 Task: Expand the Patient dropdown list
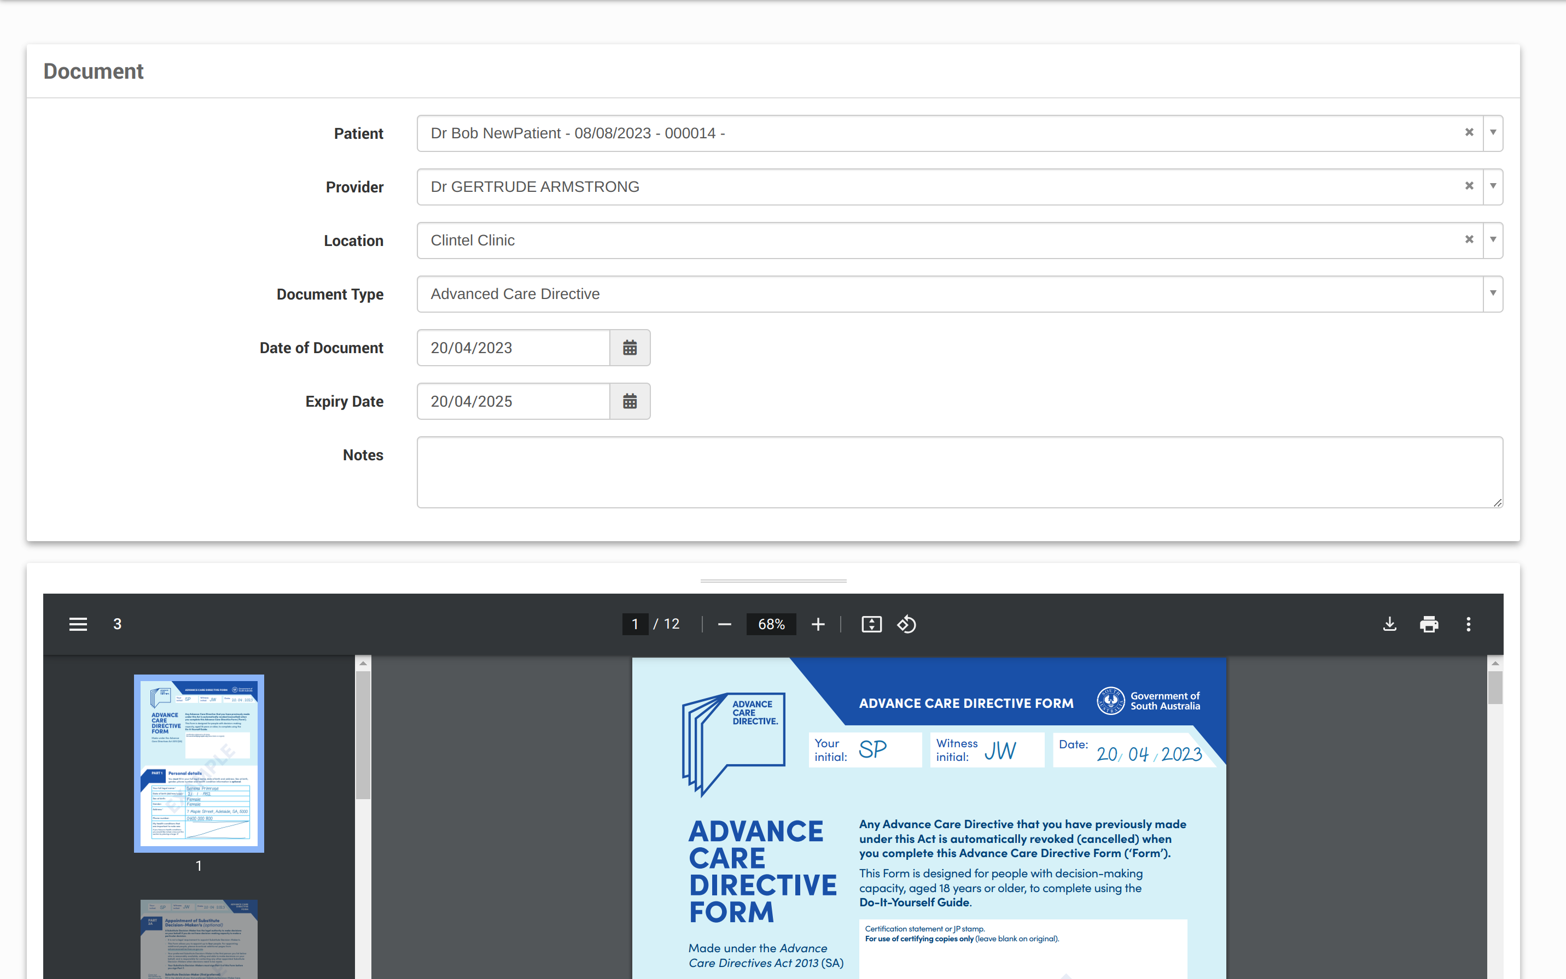point(1493,133)
